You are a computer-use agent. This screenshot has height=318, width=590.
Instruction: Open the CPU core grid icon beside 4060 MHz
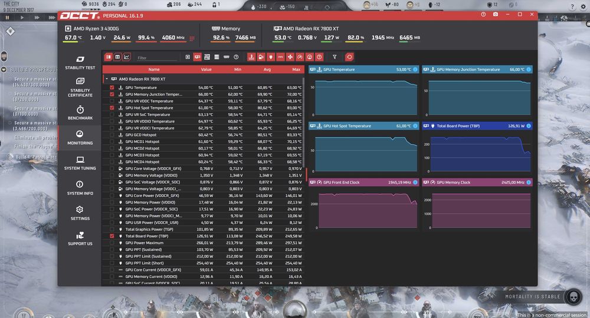coord(192,38)
